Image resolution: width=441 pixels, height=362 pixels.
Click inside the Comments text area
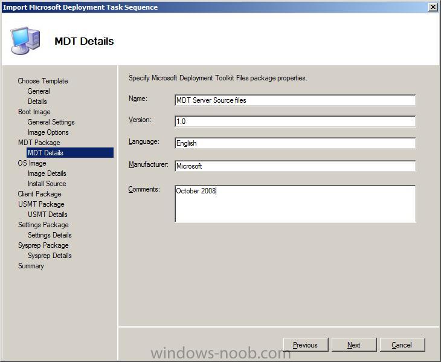point(295,204)
